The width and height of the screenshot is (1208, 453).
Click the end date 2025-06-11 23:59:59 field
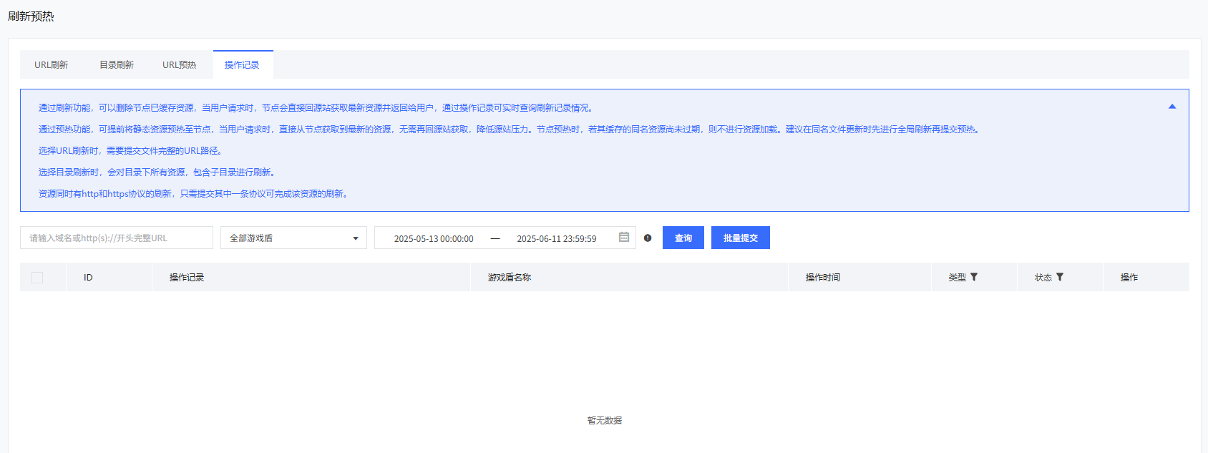tap(556, 239)
